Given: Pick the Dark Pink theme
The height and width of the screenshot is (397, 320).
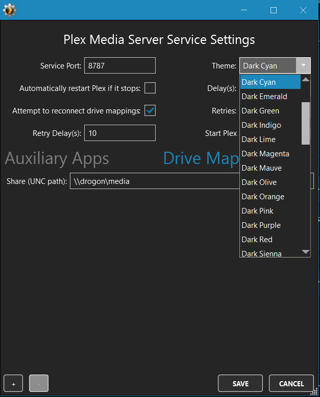Looking at the screenshot, I should click(270, 211).
